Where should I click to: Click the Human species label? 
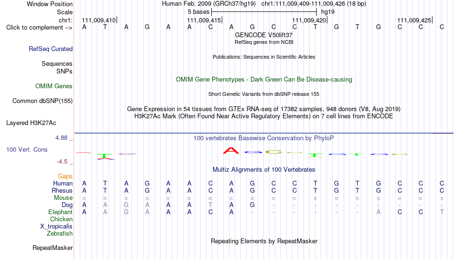tap(63, 184)
